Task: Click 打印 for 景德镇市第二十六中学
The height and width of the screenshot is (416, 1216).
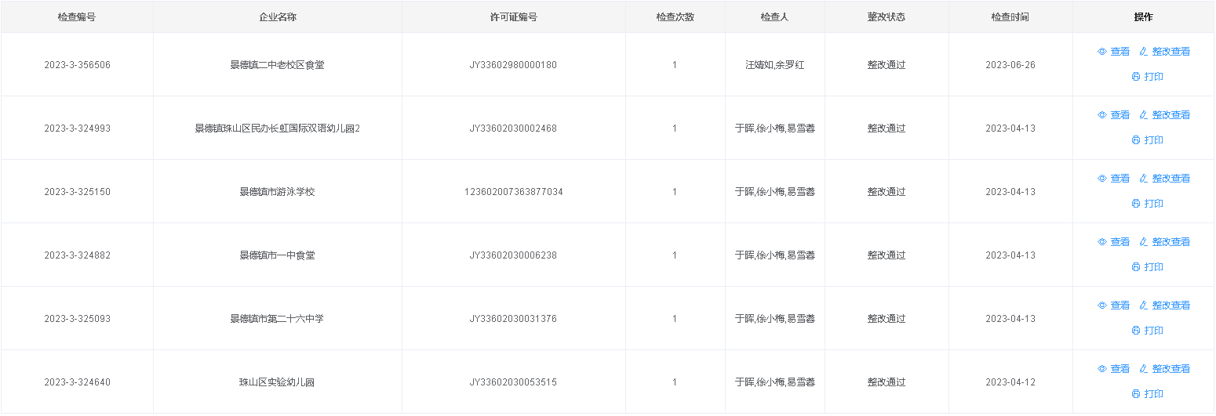Action: pos(1153,331)
